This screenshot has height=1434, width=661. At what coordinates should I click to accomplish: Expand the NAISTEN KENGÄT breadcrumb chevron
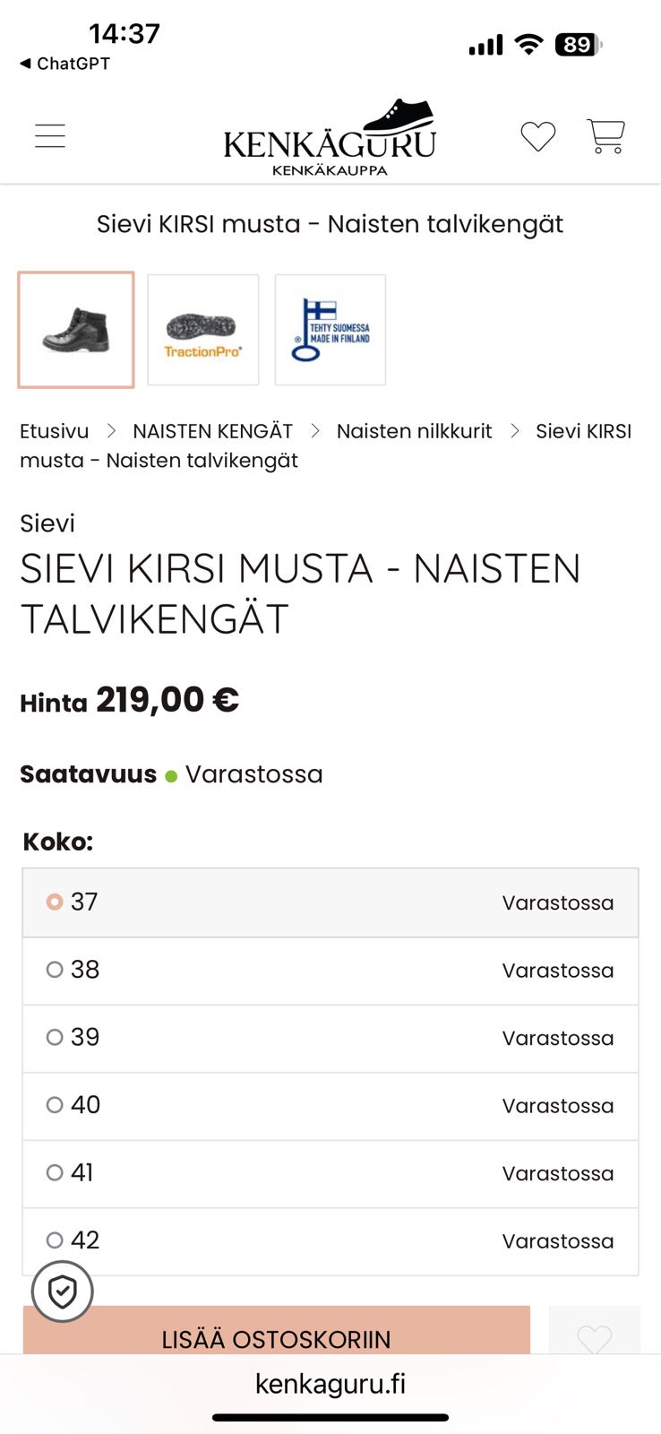(315, 430)
